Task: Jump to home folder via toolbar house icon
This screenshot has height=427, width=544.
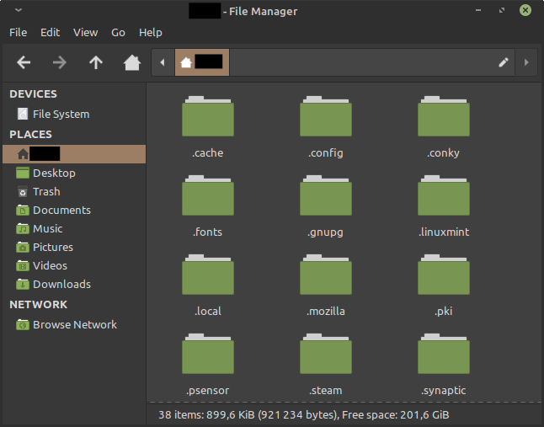Action: point(132,62)
